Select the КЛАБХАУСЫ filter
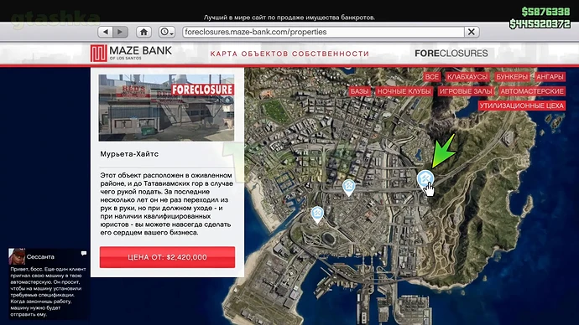Viewport: 579px width, 325px height. coord(467,77)
